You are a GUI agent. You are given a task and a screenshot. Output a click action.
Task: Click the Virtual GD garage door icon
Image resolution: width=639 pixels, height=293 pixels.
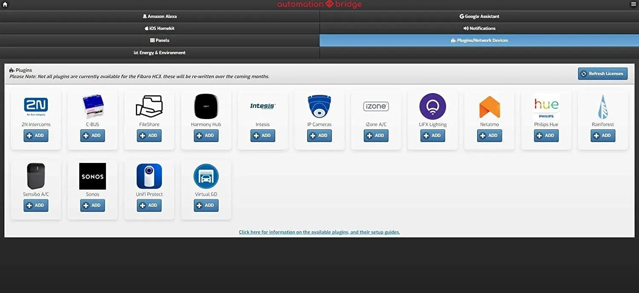(206, 176)
